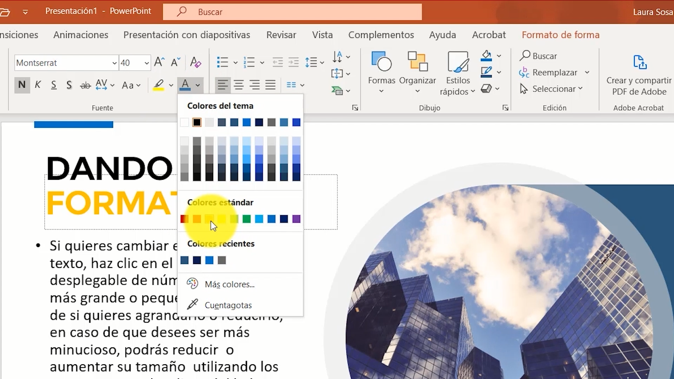Image resolution: width=674 pixels, height=379 pixels.
Task: Insert numbered list
Action: click(x=249, y=62)
